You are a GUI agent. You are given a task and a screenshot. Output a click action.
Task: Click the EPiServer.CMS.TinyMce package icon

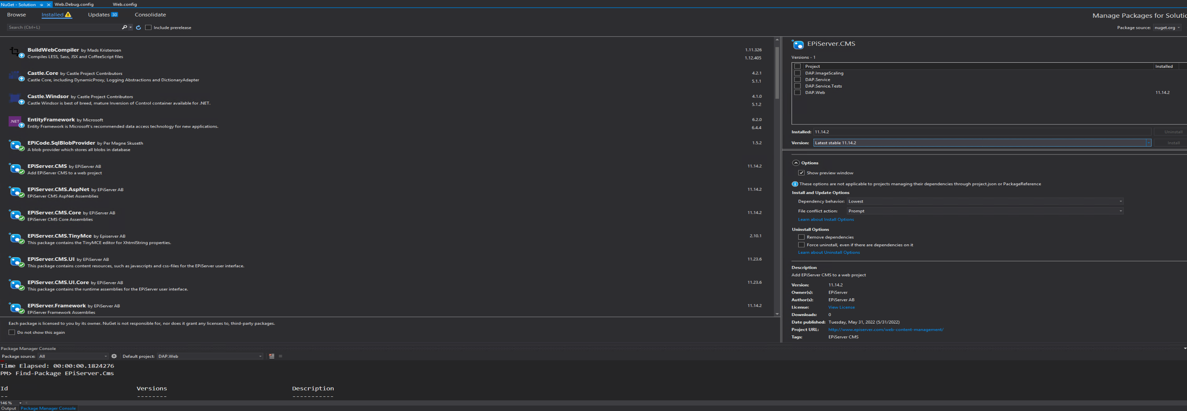(x=16, y=238)
